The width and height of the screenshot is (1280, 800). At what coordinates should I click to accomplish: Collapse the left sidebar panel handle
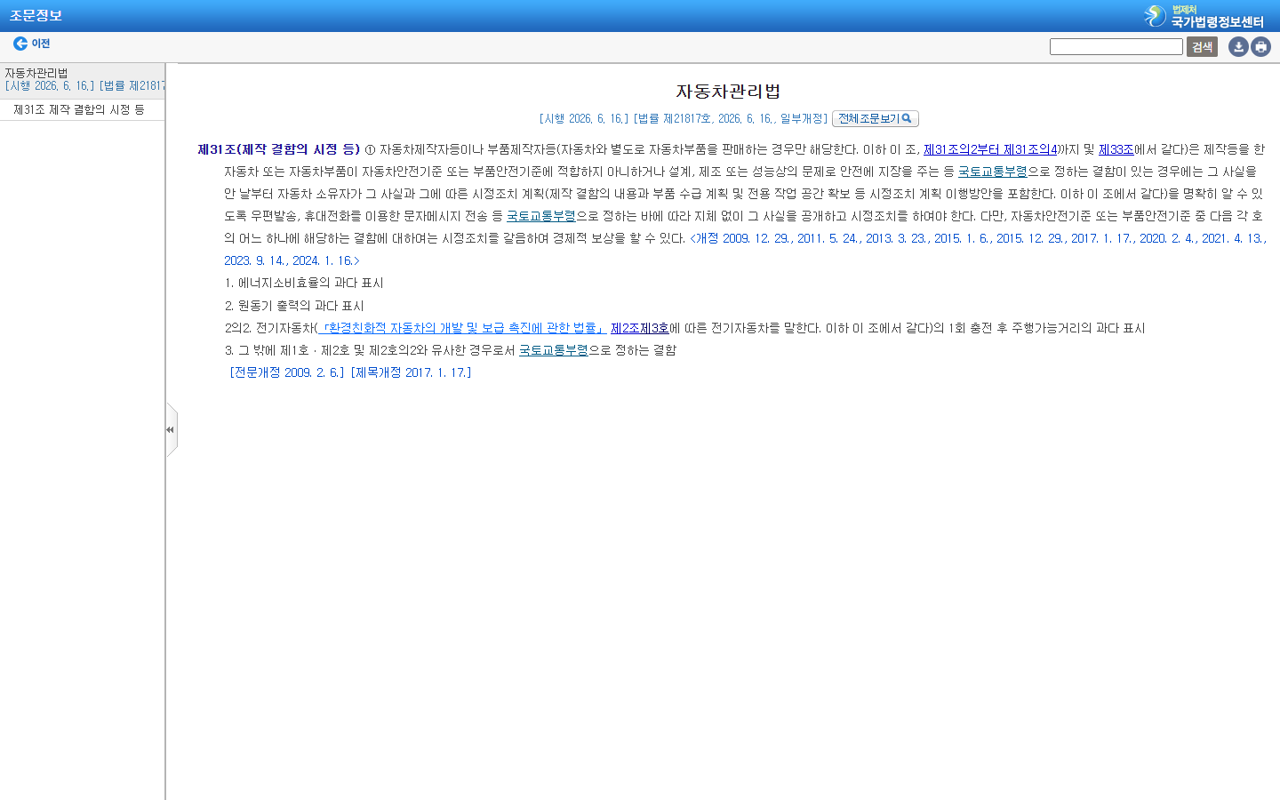coord(171,430)
